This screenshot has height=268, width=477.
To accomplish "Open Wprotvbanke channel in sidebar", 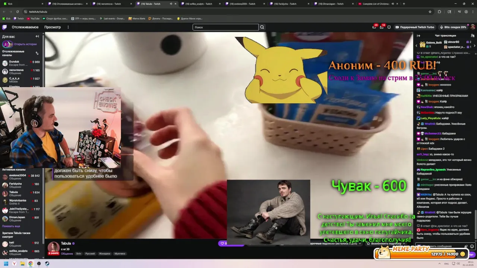I will pos(22,202).
